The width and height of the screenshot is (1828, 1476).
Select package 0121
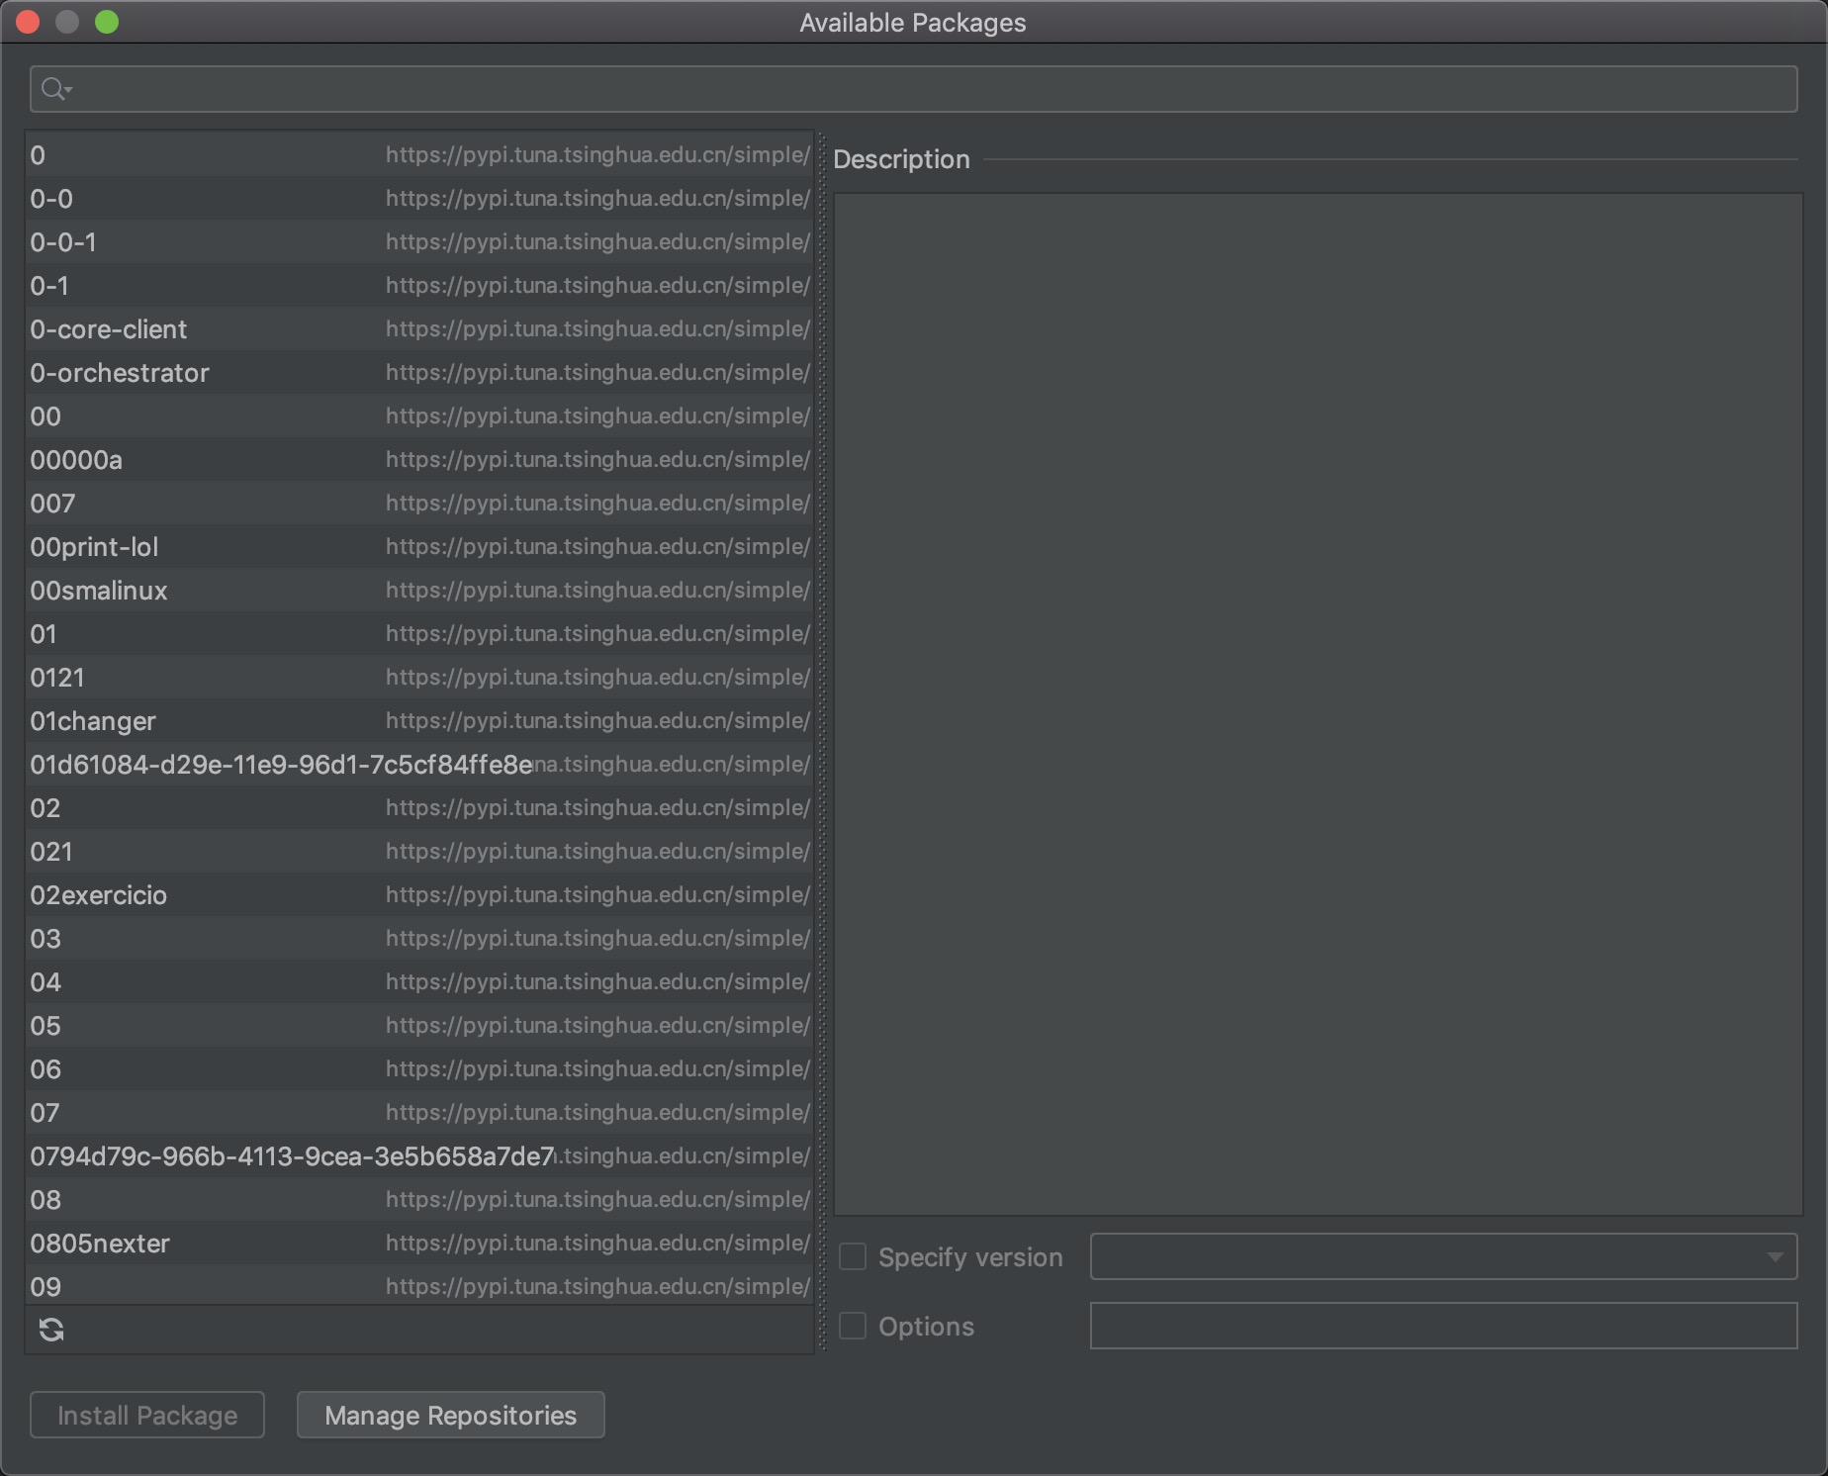[419, 677]
